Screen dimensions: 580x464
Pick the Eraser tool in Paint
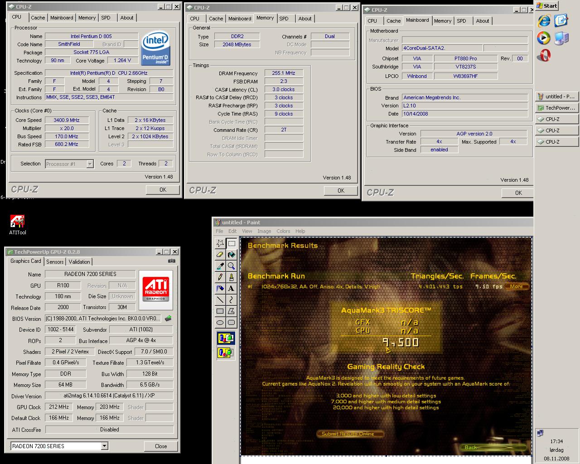(x=220, y=255)
